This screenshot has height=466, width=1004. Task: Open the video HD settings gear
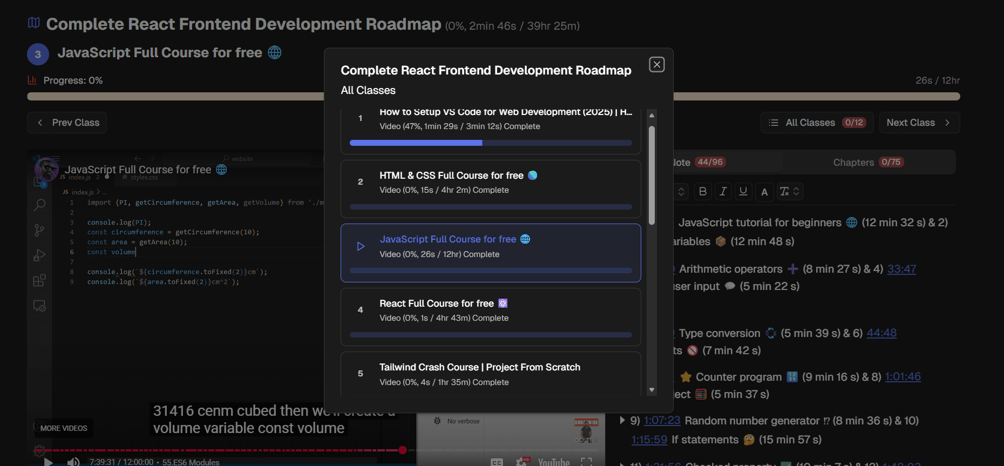523,462
